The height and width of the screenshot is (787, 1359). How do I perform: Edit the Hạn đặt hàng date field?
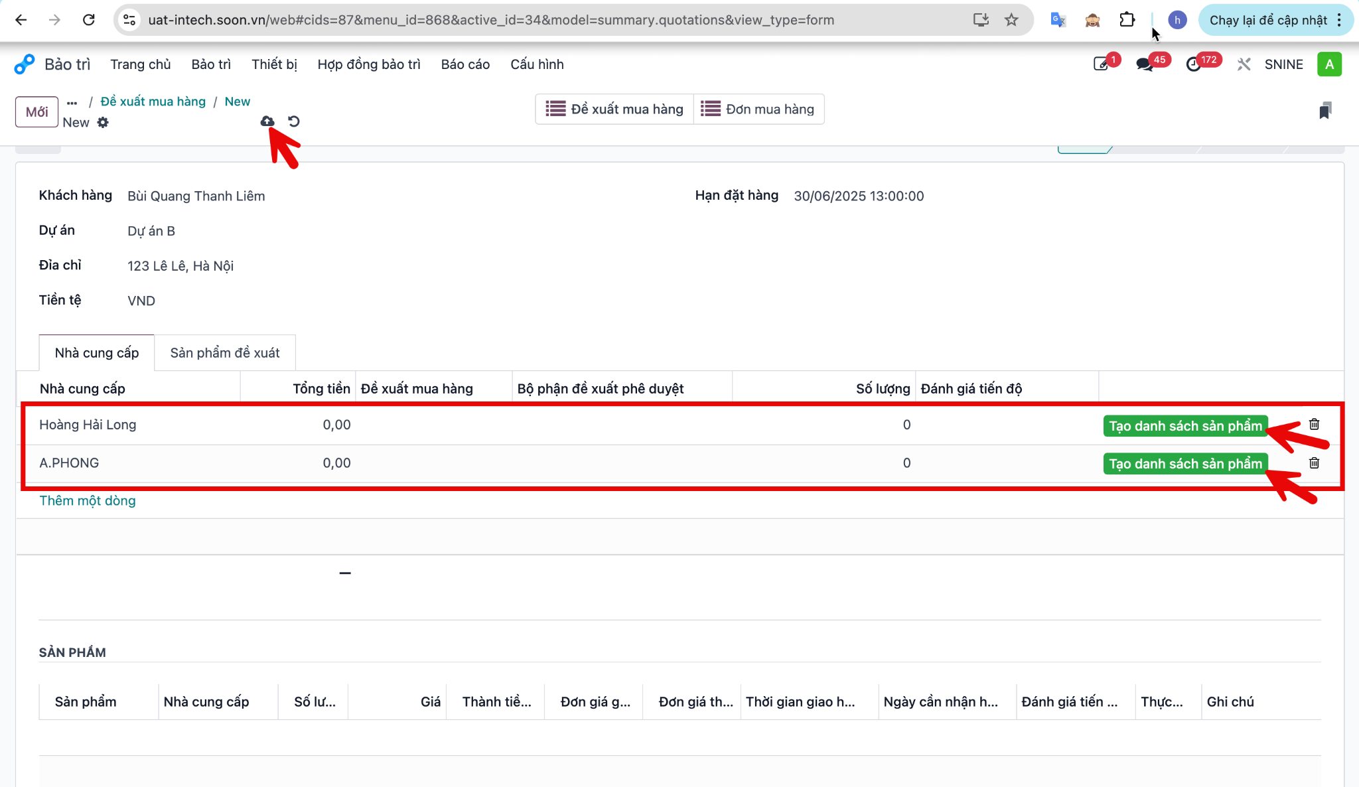tap(859, 196)
